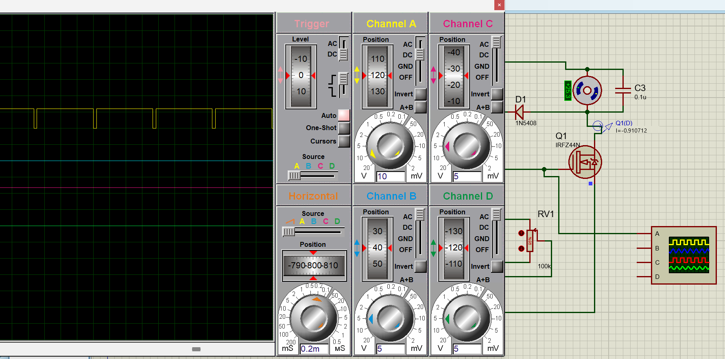The image size is (725, 359).
Task: Click the I=-0.910712 probe reading
Action: click(631, 131)
